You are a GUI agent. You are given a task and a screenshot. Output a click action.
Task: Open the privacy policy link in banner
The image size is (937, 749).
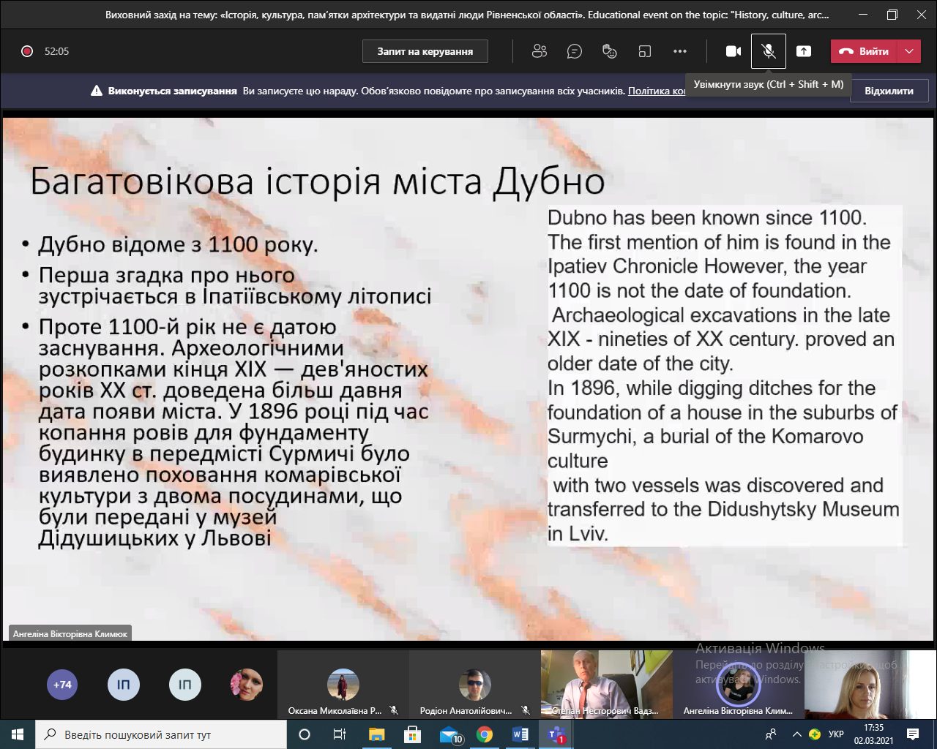657,91
